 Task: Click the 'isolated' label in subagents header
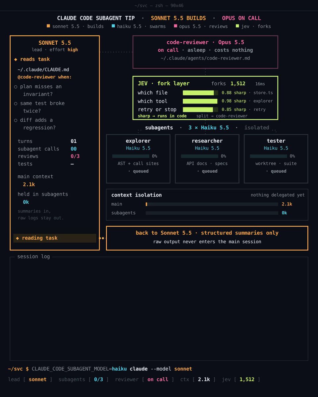click(x=257, y=128)
